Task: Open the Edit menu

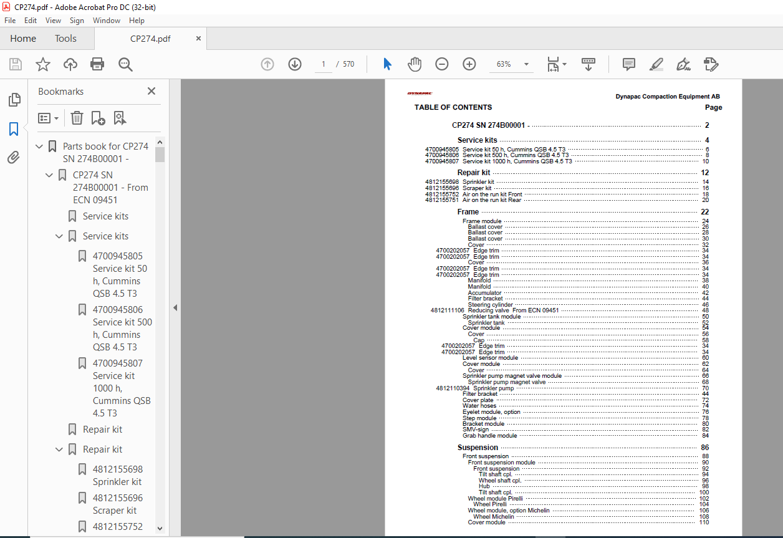Action: 31,21
